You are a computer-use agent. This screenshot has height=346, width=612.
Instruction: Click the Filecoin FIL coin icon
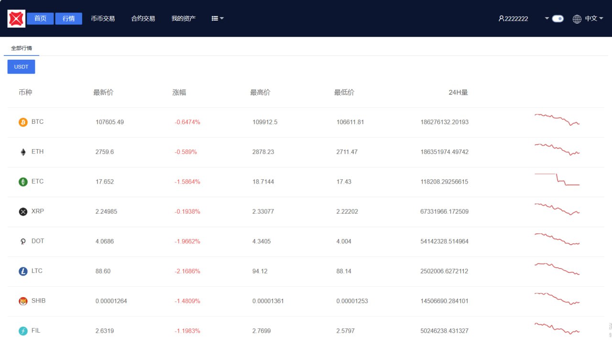(x=23, y=331)
